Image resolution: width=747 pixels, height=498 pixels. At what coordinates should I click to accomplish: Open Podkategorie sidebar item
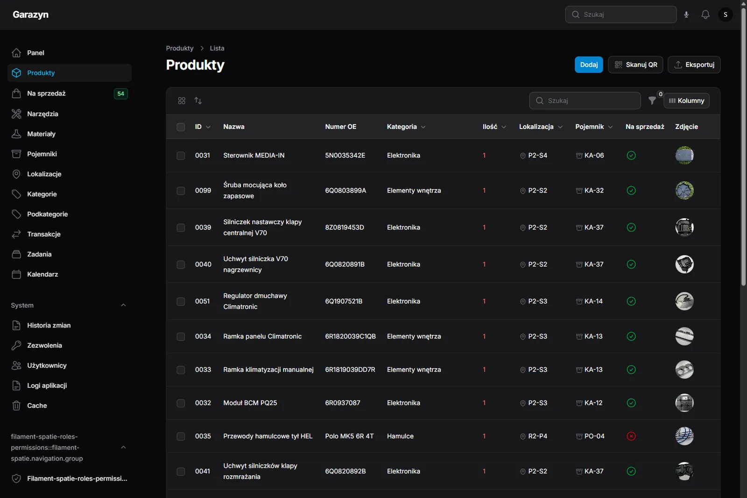[x=70, y=214]
